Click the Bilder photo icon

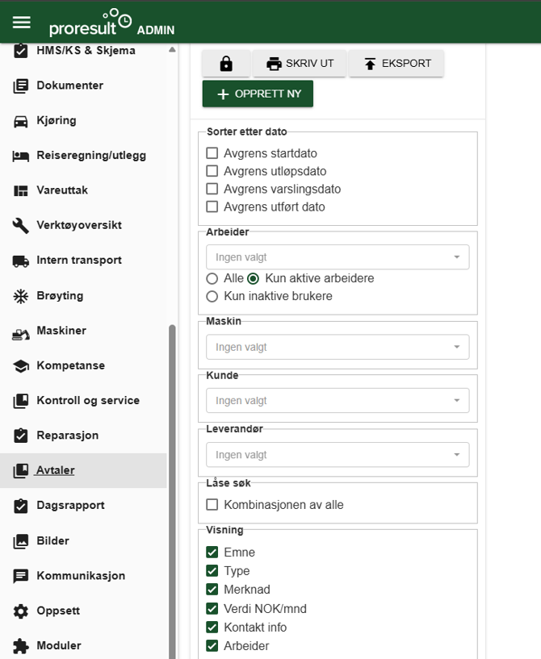pyautogui.click(x=21, y=541)
